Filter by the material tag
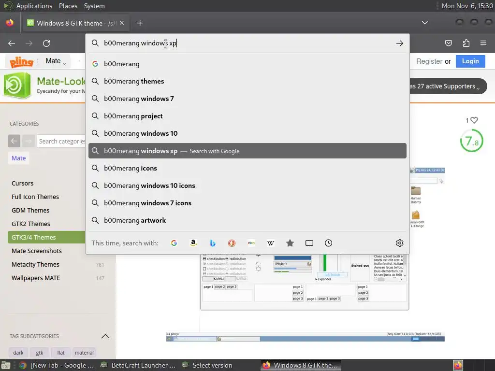This screenshot has height=371, width=495. tap(84, 353)
